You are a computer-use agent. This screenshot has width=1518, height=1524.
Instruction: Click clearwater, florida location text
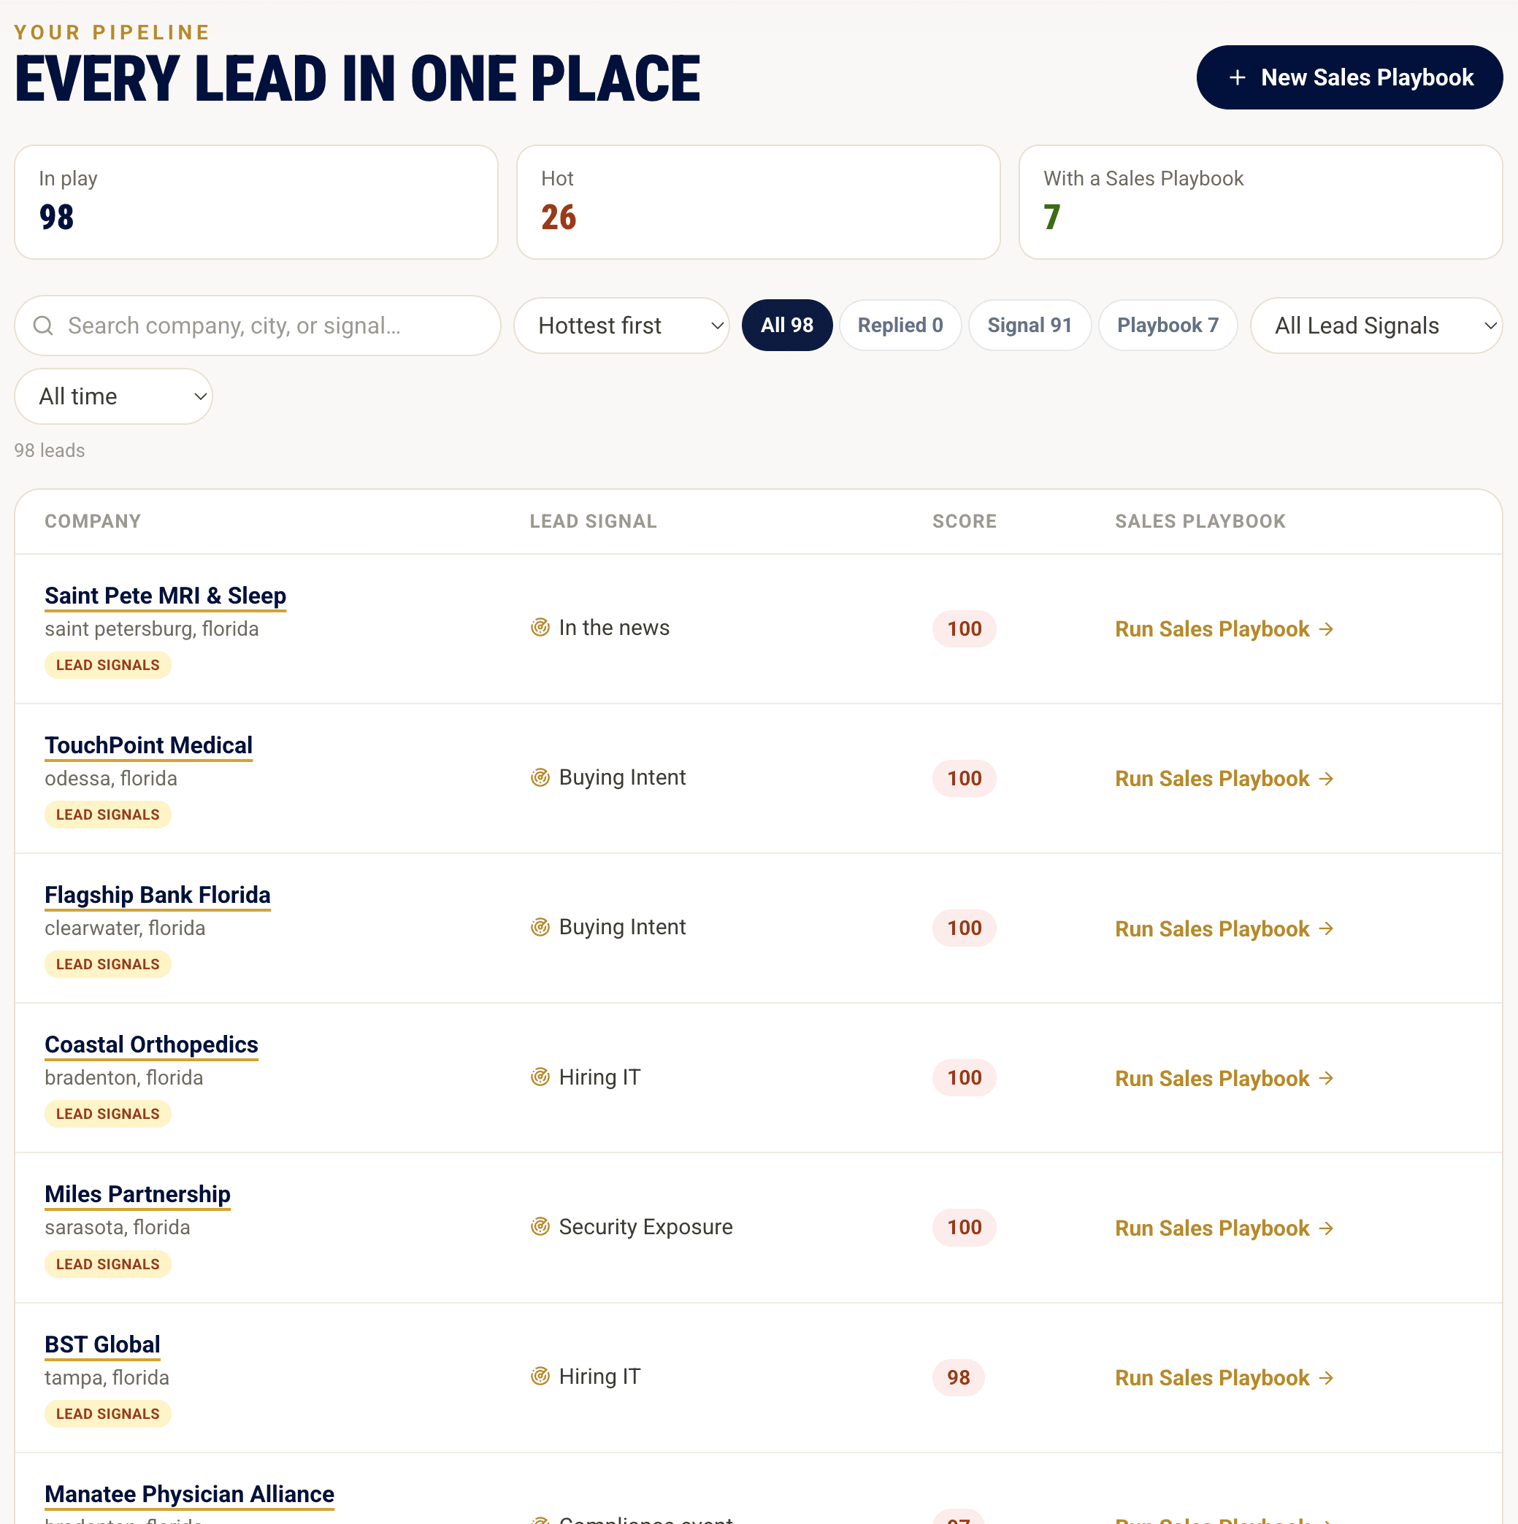pos(125,928)
